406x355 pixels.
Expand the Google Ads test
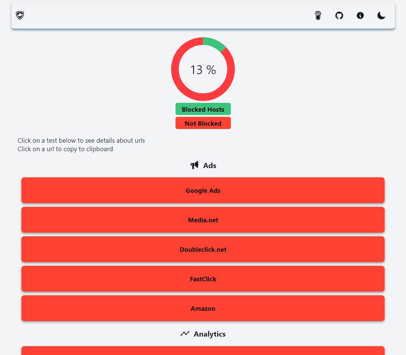[x=203, y=191]
